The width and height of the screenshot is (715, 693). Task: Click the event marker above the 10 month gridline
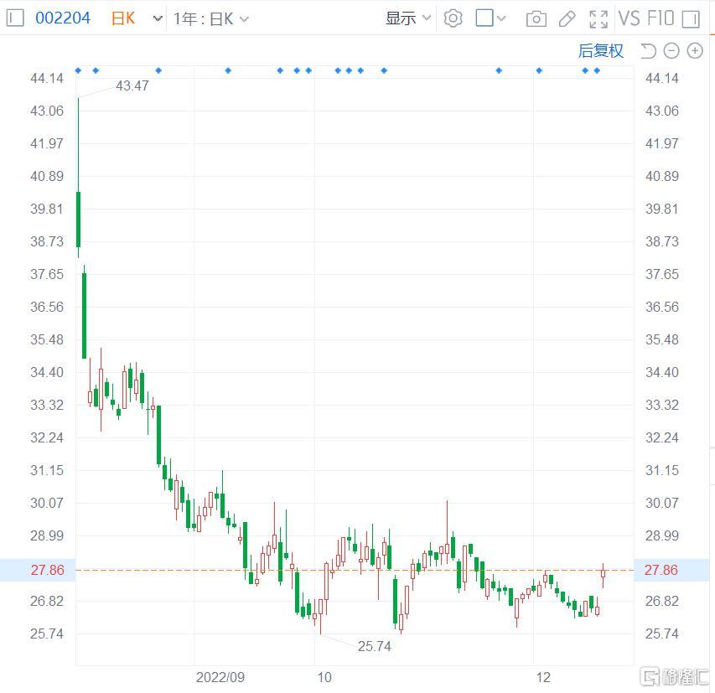[308, 70]
